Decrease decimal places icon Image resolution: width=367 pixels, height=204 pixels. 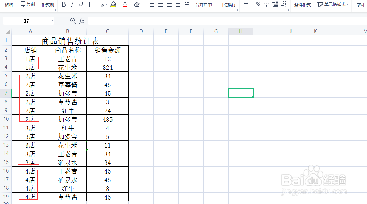[x=284, y=4]
